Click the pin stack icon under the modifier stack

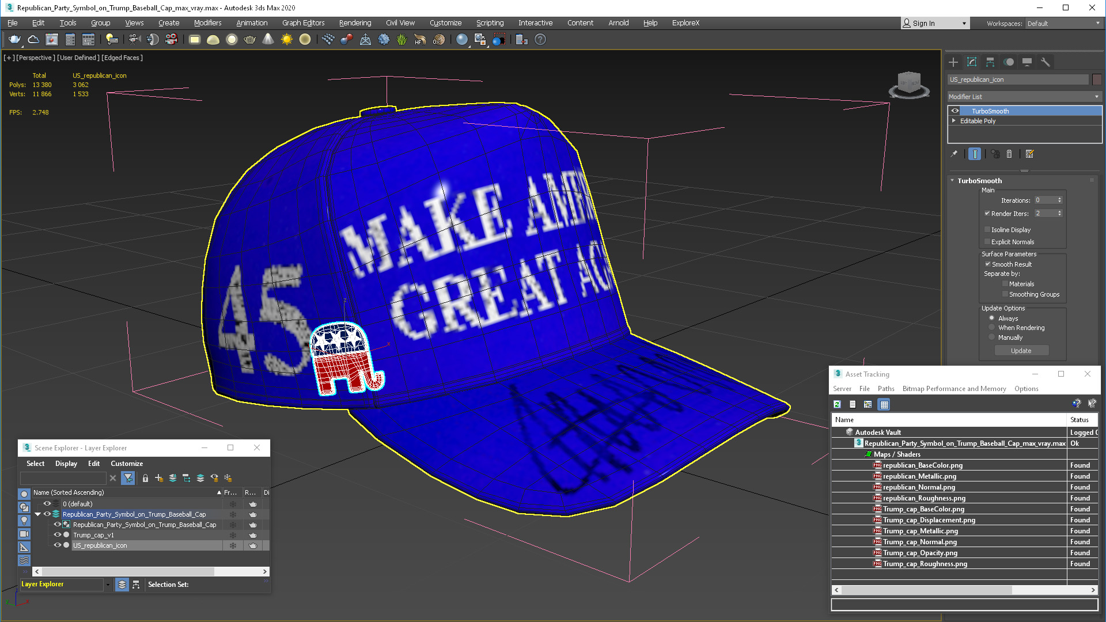pyautogui.click(x=954, y=154)
